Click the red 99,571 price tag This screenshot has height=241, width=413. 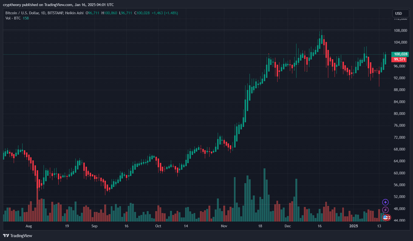point(399,59)
